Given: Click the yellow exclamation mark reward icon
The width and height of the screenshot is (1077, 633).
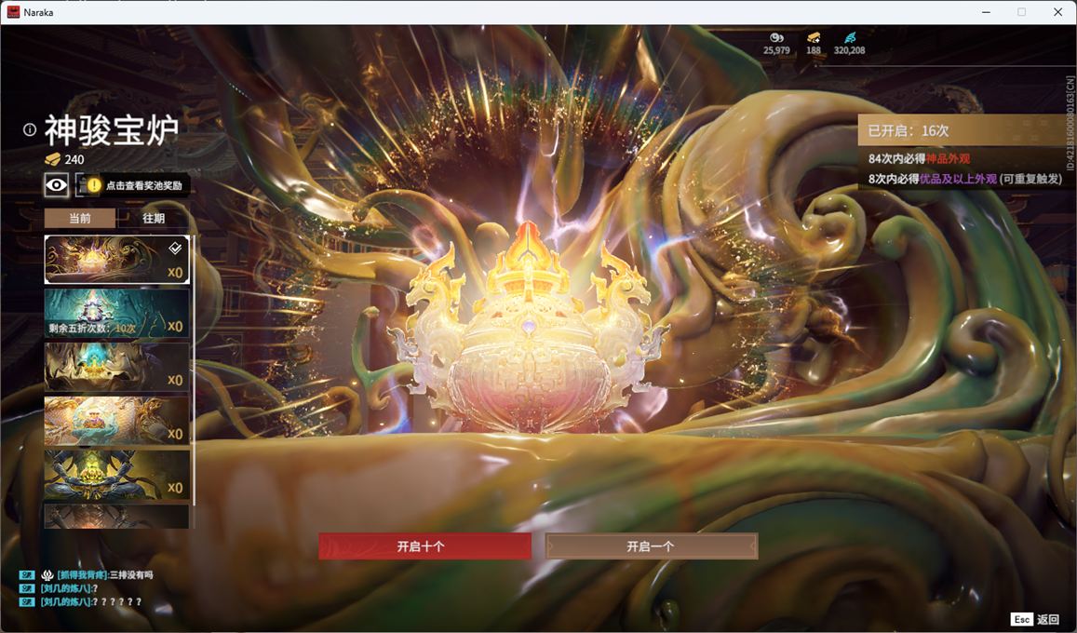Looking at the screenshot, I should pos(94,184).
